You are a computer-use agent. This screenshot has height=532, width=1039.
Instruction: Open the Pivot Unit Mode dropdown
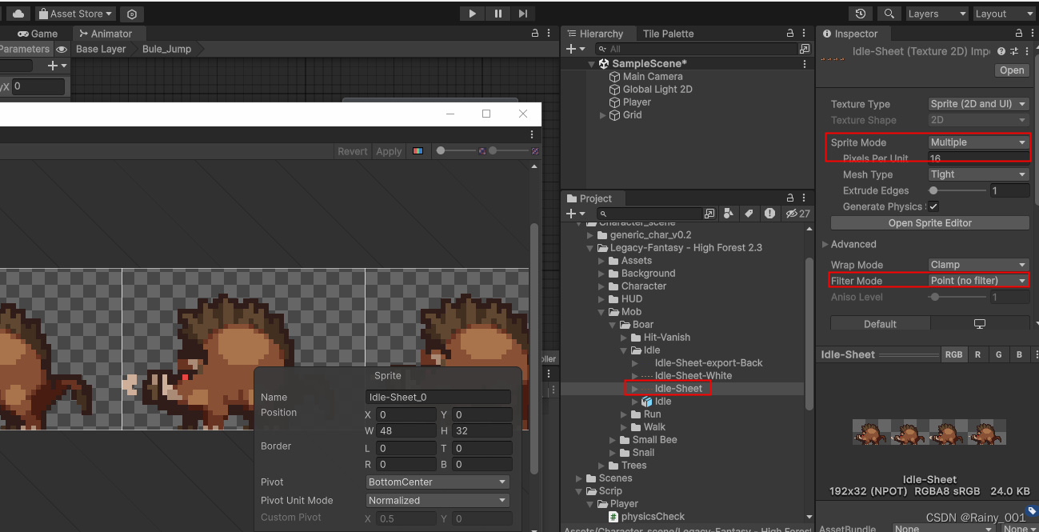[x=438, y=500]
